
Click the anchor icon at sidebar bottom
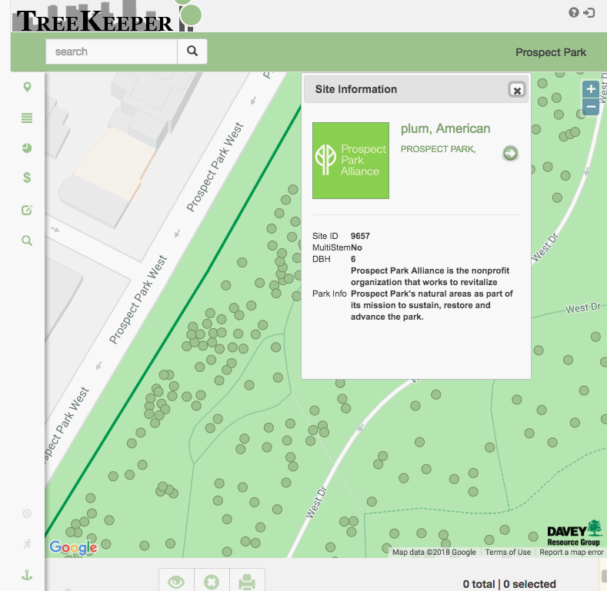[28, 574]
